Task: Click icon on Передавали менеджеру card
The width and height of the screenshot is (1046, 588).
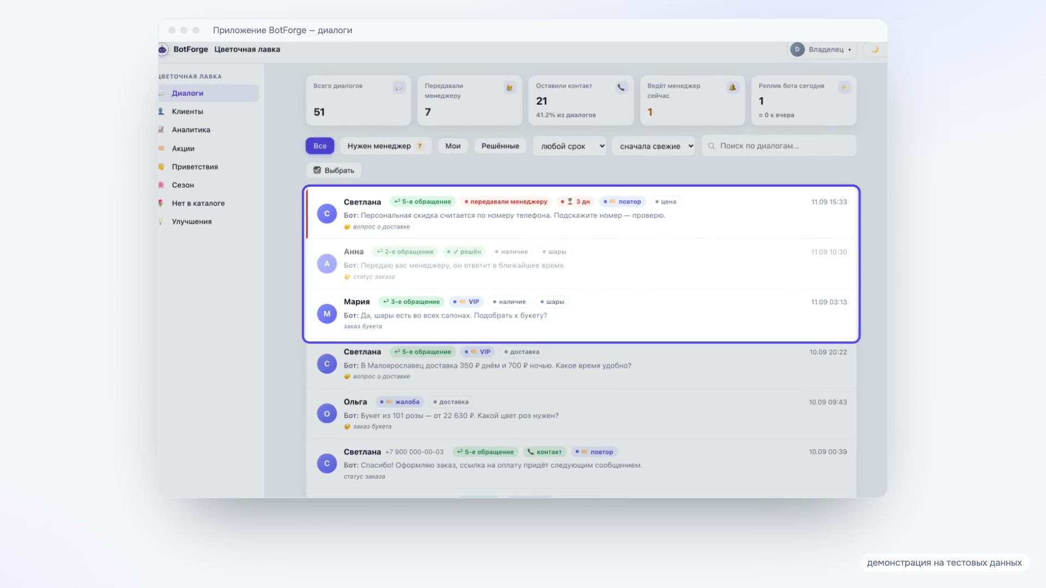Action: click(x=510, y=87)
